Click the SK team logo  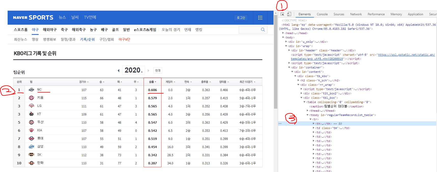click(x=31, y=155)
